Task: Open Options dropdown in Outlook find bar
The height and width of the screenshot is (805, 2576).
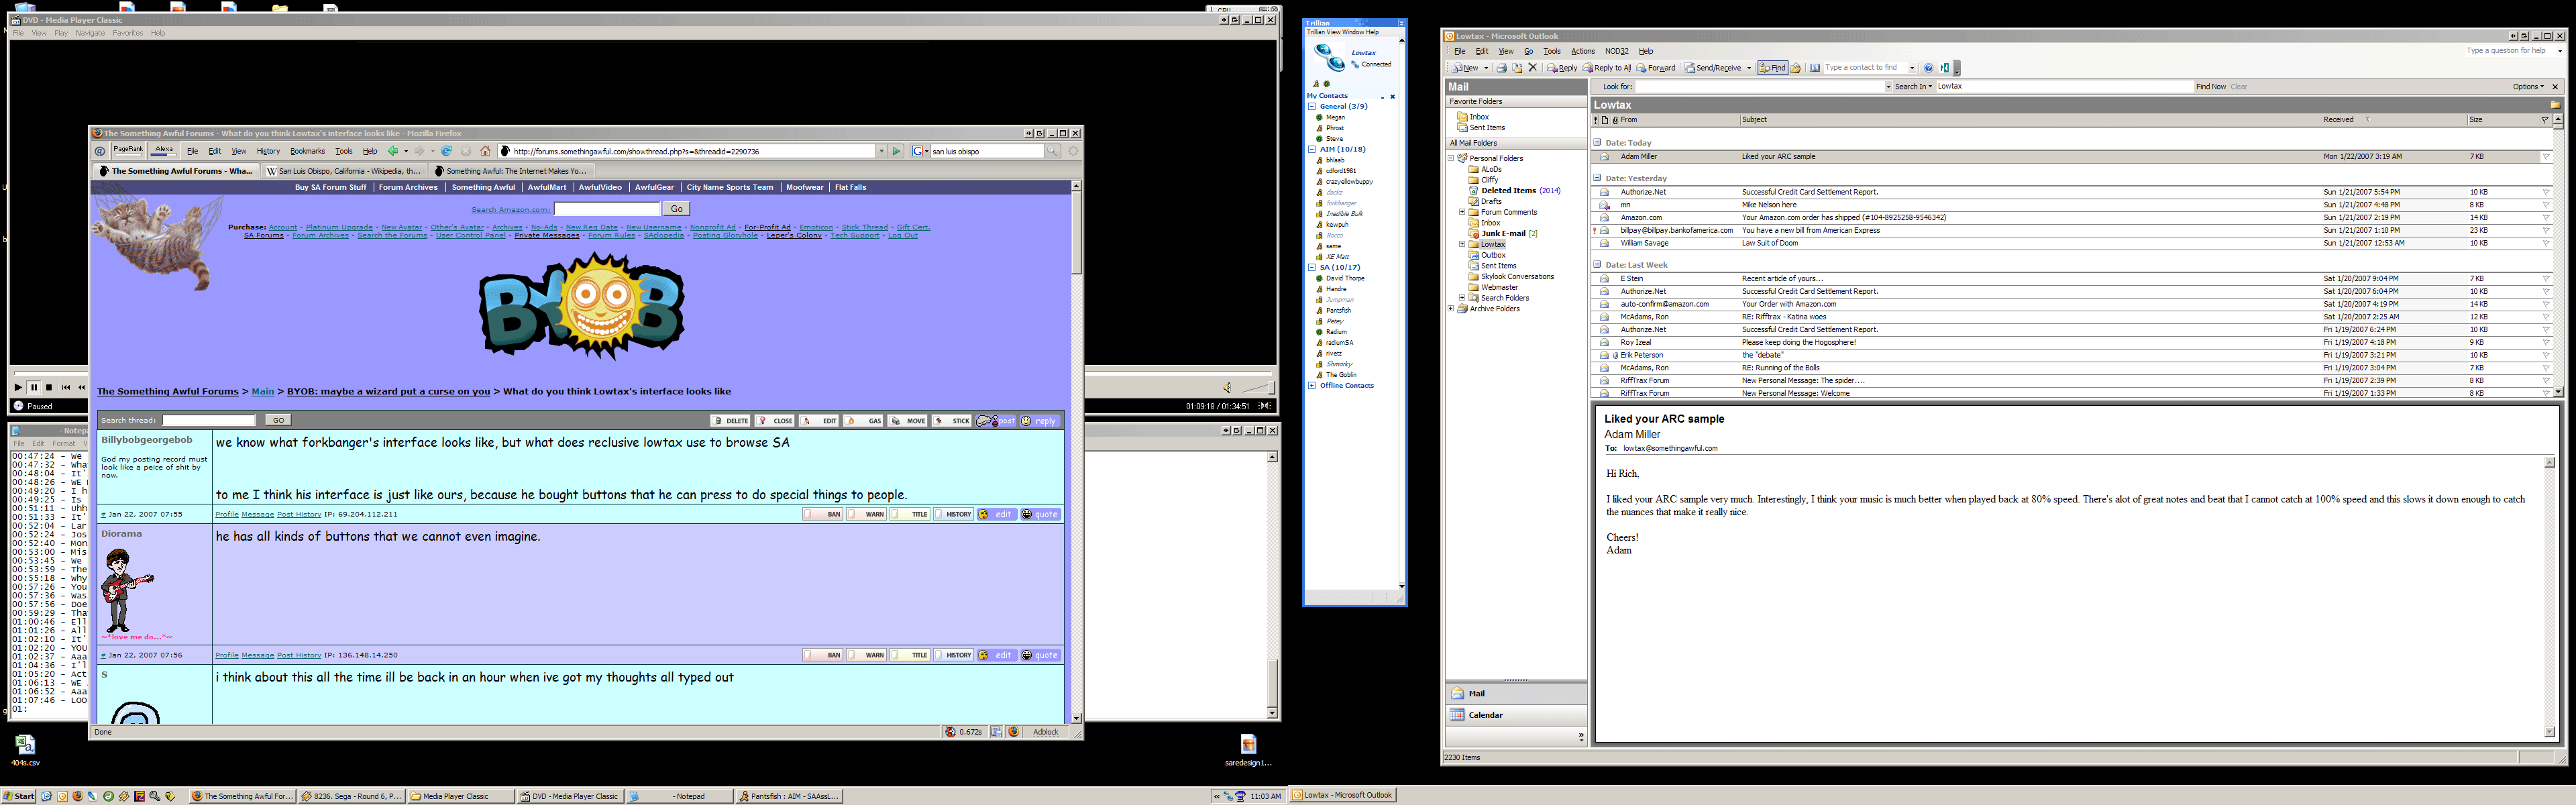Action: tap(2528, 87)
